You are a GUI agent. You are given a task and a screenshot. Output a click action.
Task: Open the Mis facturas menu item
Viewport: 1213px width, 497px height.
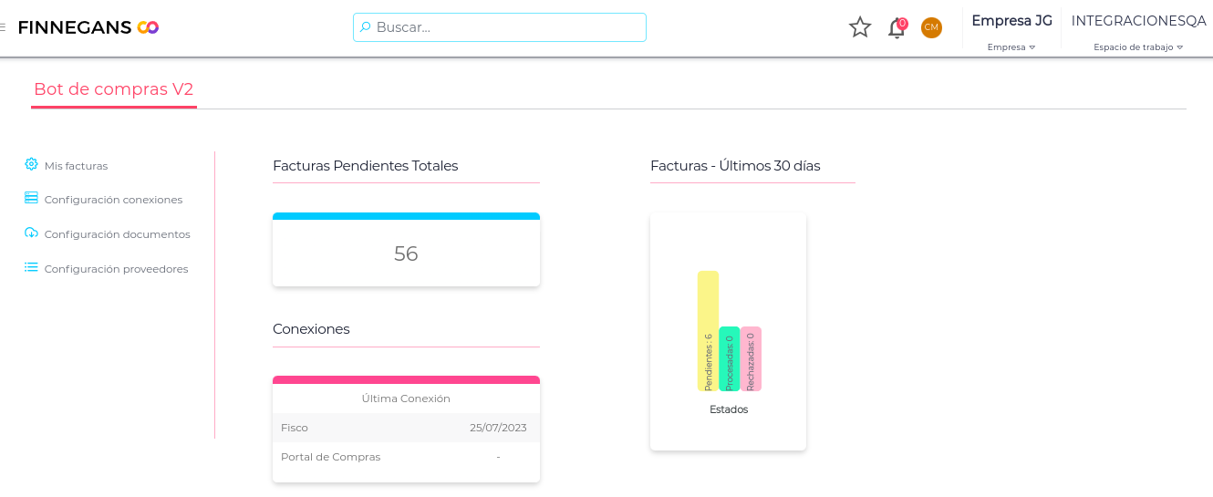tap(76, 166)
